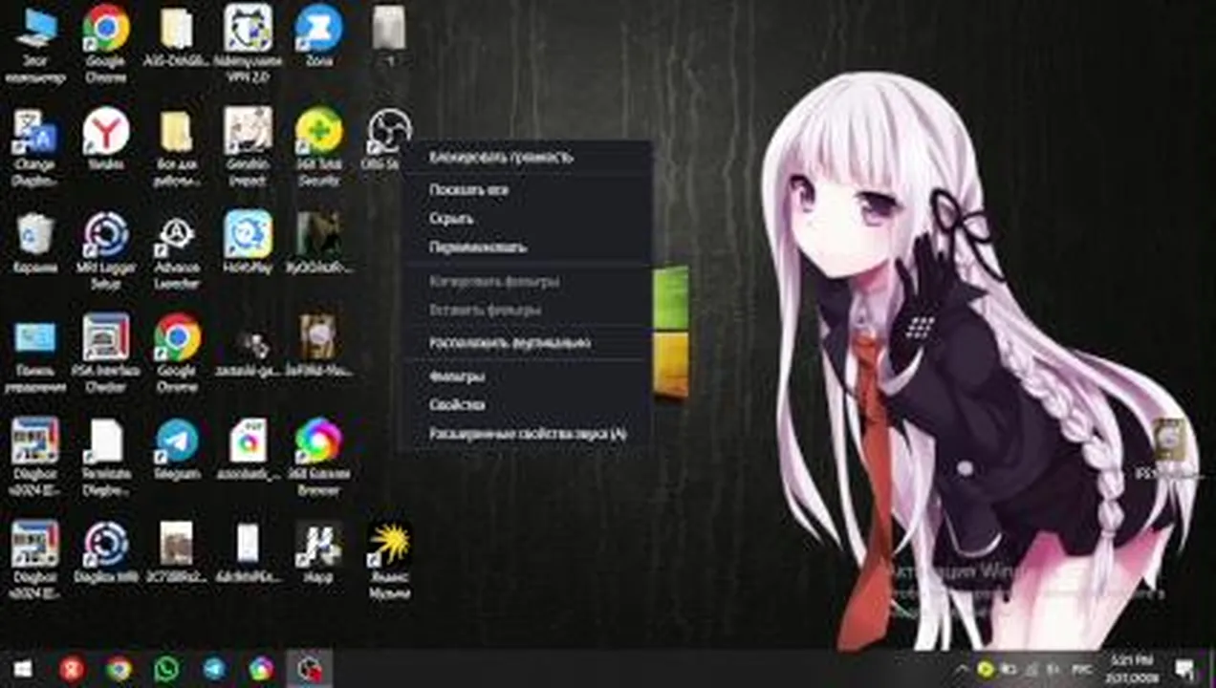Open the taskbar clock and date
This screenshot has width=1216, height=688.
tap(1131, 668)
